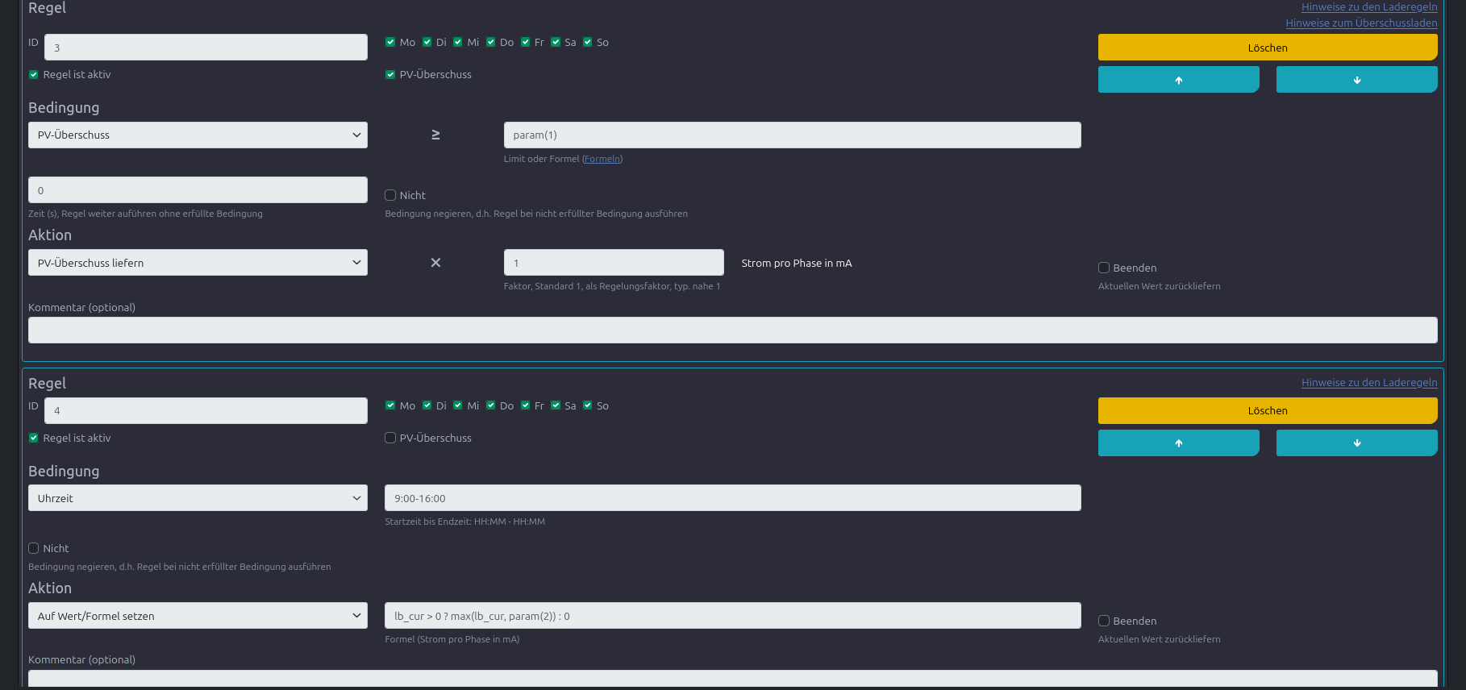Screen dimensions: 1466x690
Task: Uncheck Mo weekday in rule 4
Action: pyautogui.click(x=390, y=405)
